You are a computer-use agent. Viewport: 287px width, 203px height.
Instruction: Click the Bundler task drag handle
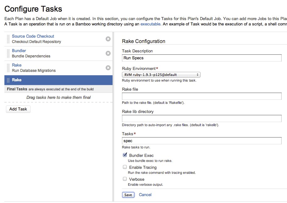[8, 54]
